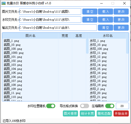
Task: Select 水印_19.png in the watermark list
Action: click(x=108, y=85)
